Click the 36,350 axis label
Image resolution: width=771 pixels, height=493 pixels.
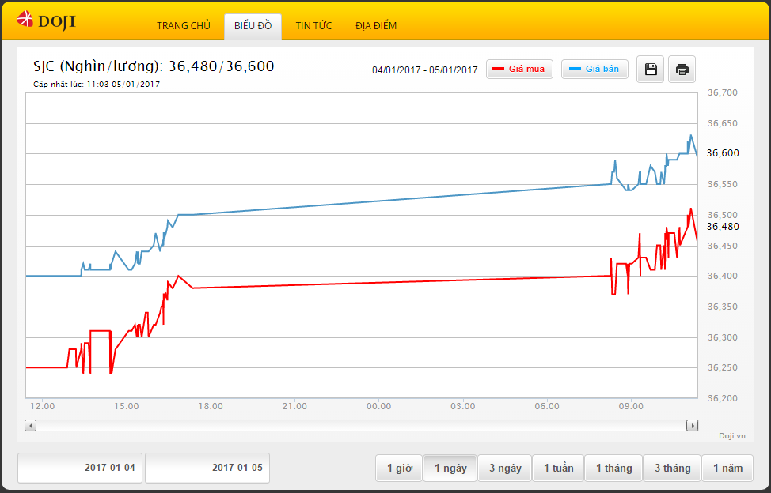(x=723, y=307)
